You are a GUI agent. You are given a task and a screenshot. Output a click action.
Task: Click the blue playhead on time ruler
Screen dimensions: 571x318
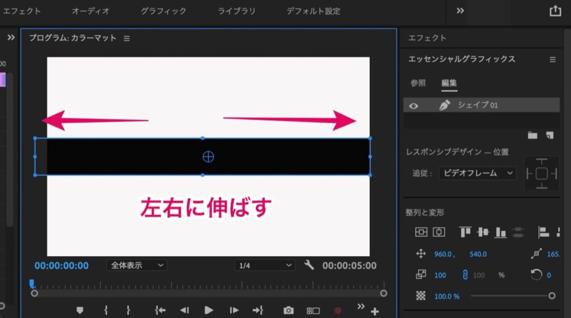[32, 283]
